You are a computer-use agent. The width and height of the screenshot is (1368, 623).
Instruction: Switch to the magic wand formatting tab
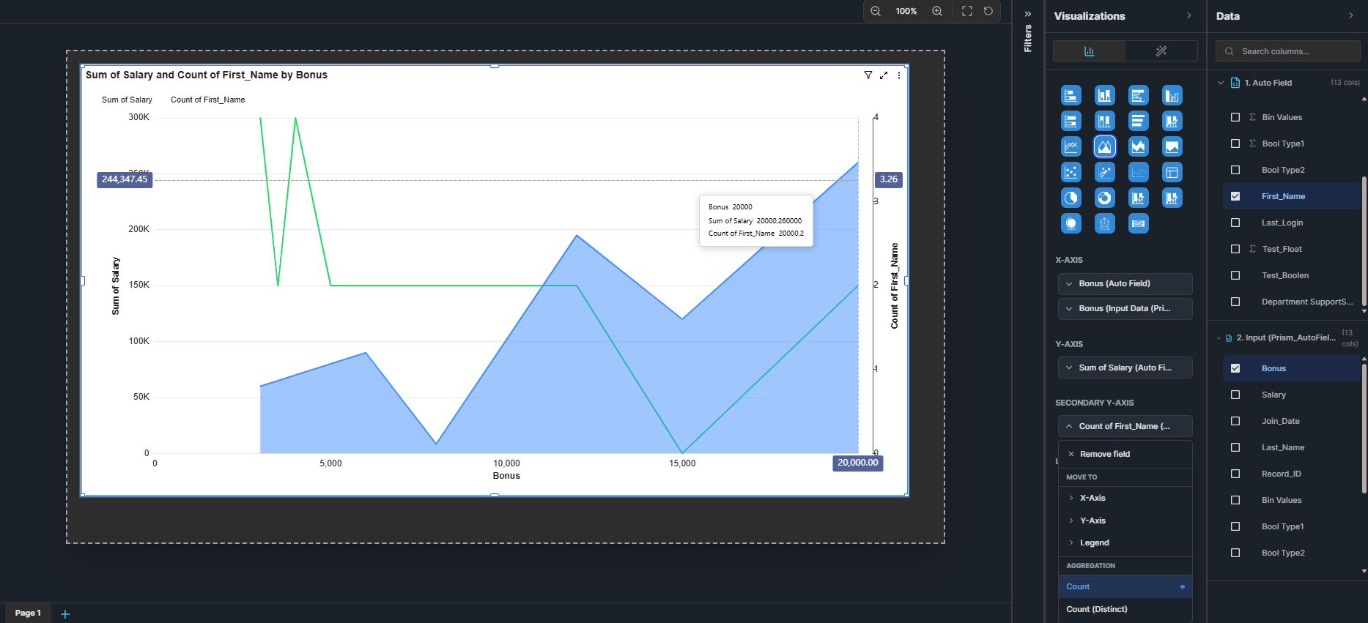[1161, 51]
